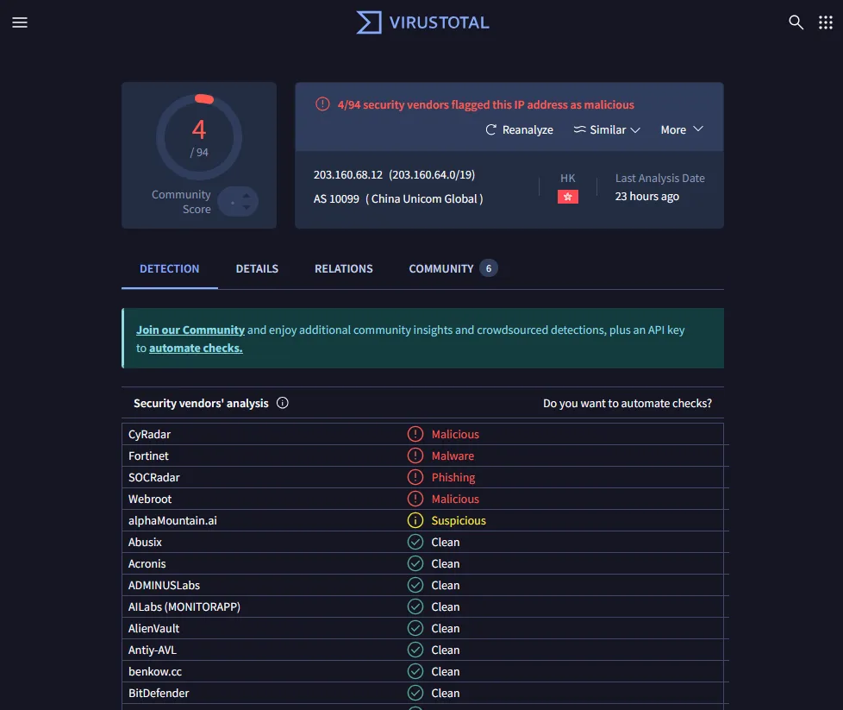Click the automate checks link
Image resolution: width=843 pixels, height=710 pixels.
196,348
